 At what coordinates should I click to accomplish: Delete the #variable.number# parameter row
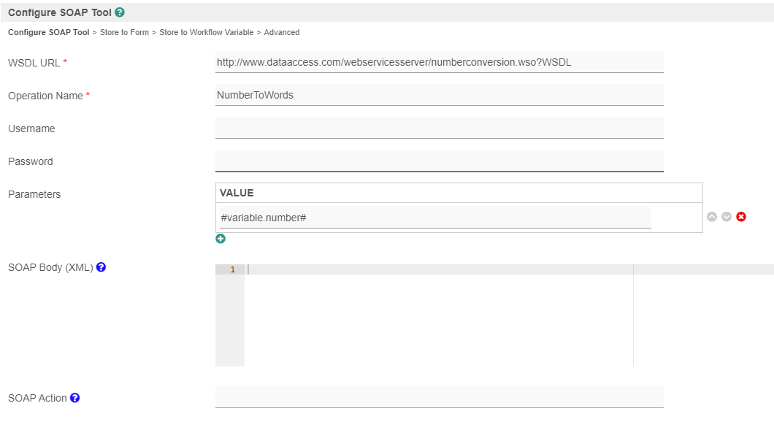click(x=741, y=217)
